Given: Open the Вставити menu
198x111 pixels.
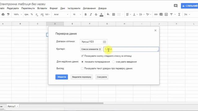Looking at the screenshot, I should 42,8.
